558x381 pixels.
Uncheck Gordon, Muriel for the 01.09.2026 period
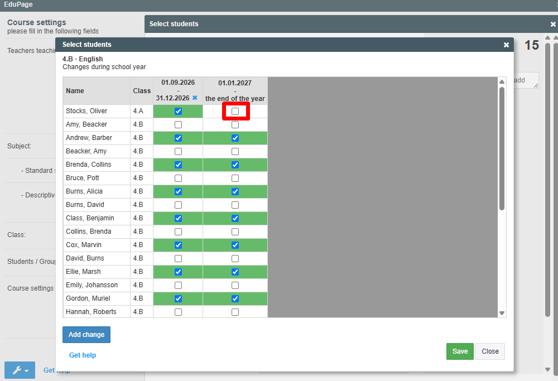[179, 299]
